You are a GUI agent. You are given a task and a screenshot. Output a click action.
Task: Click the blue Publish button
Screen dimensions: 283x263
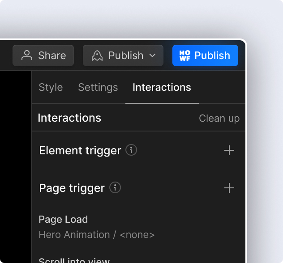tap(205, 55)
